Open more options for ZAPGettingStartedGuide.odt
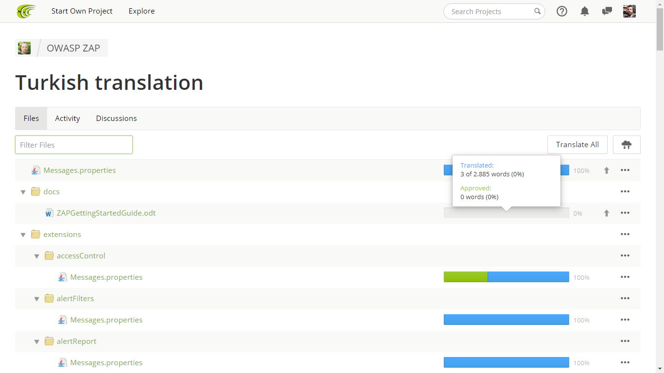Viewport: 664px width, 373px height. coord(625,213)
